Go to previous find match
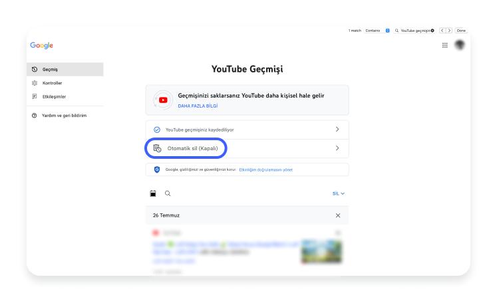499x303 pixels. (442, 31)
